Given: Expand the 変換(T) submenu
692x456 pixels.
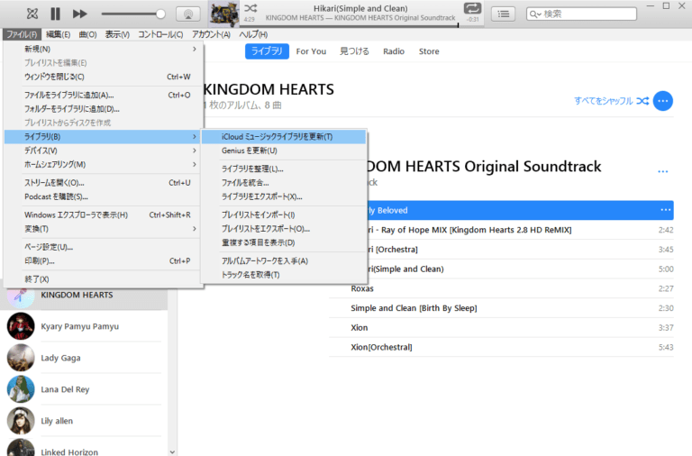Looking at the screenshot, I should [104, 229].
